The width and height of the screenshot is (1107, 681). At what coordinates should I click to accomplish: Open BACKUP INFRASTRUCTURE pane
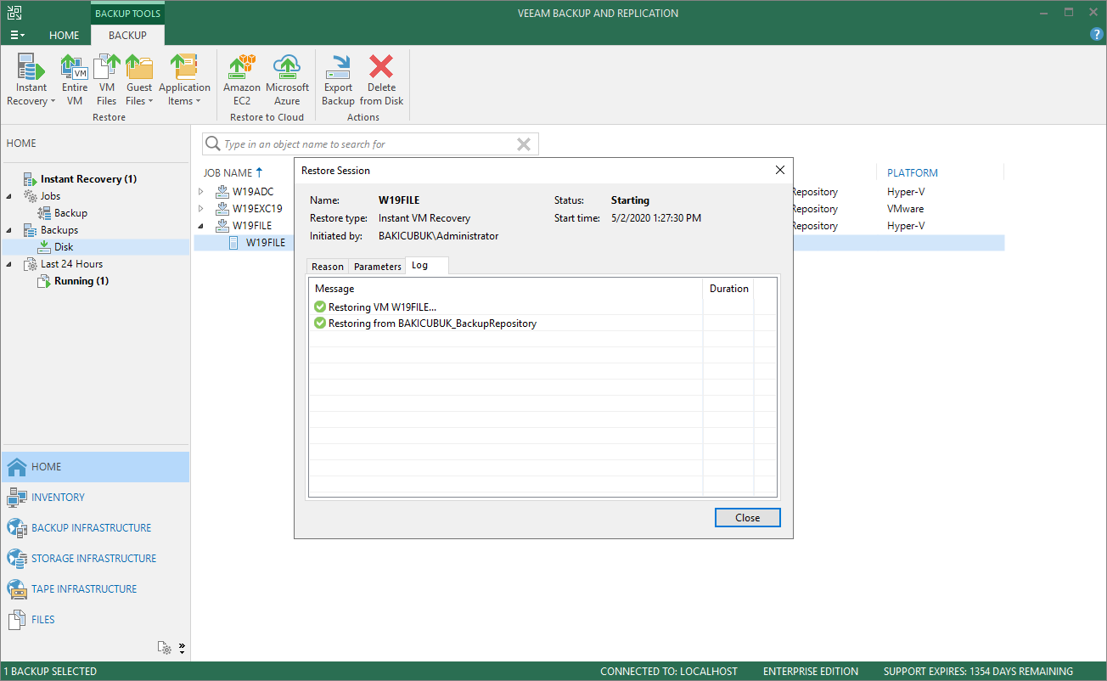(95, 528)
